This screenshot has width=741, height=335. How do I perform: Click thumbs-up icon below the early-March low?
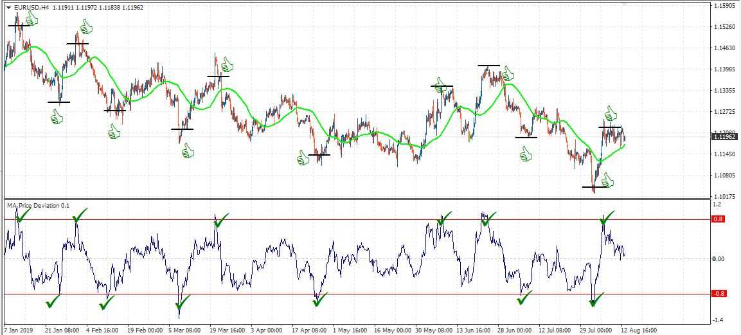(x=188, y=151)
